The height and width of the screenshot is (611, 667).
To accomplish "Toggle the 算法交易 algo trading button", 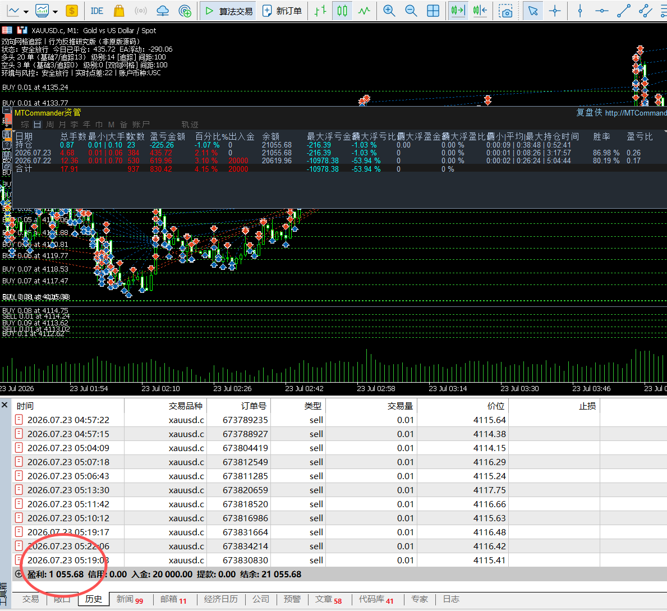I will 228,11.
